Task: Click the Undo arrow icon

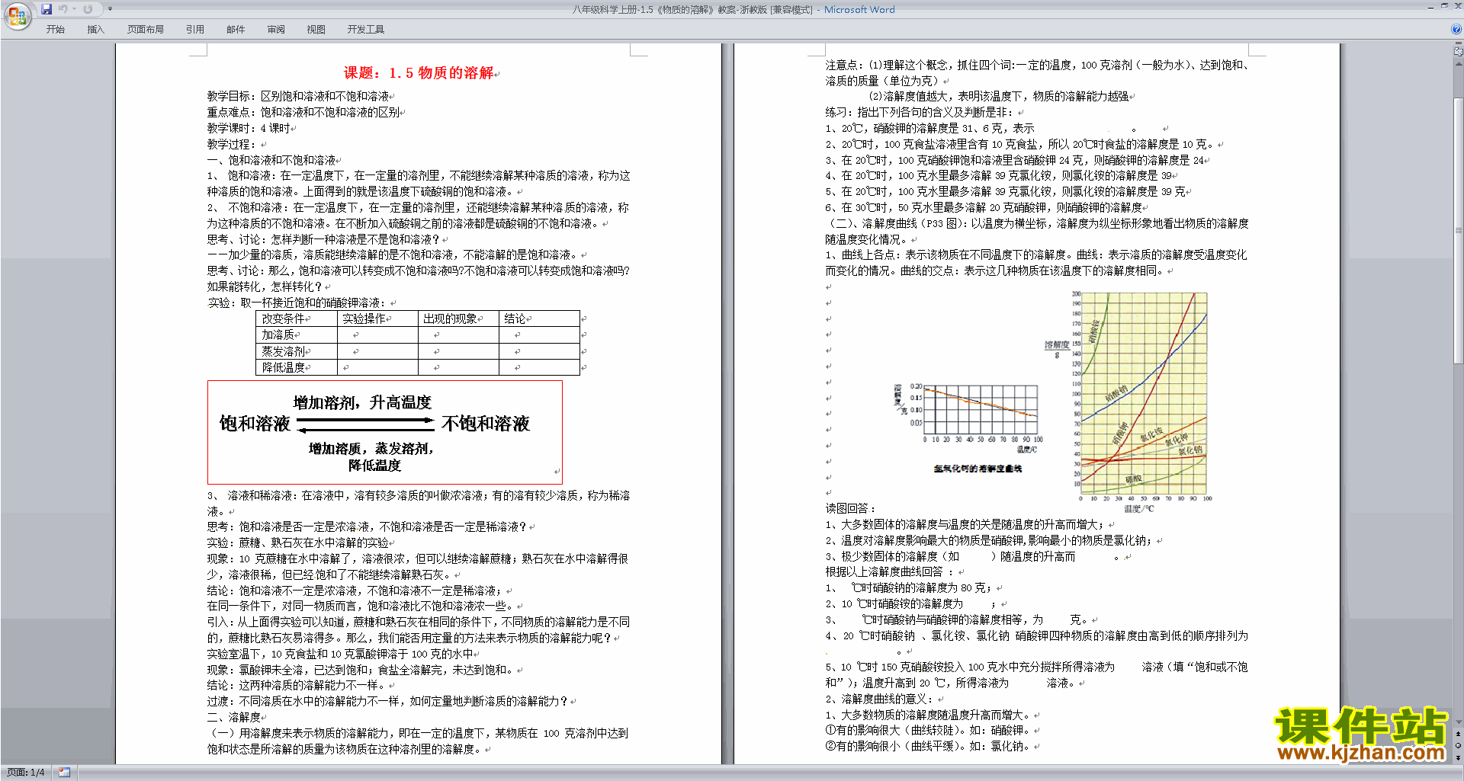Action: 63,9
